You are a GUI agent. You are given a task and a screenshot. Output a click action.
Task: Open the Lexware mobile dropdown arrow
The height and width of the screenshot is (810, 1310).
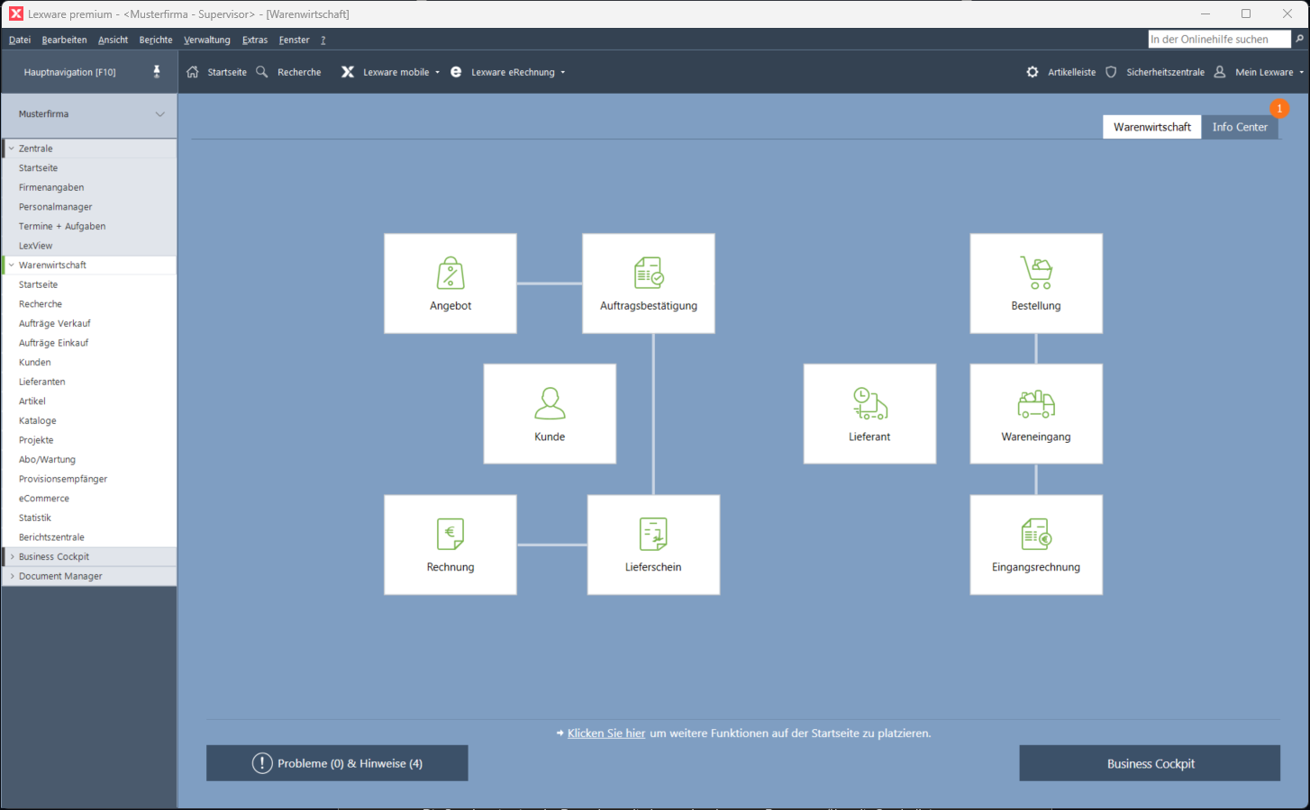pyautogui.click(x=438, y=73)
